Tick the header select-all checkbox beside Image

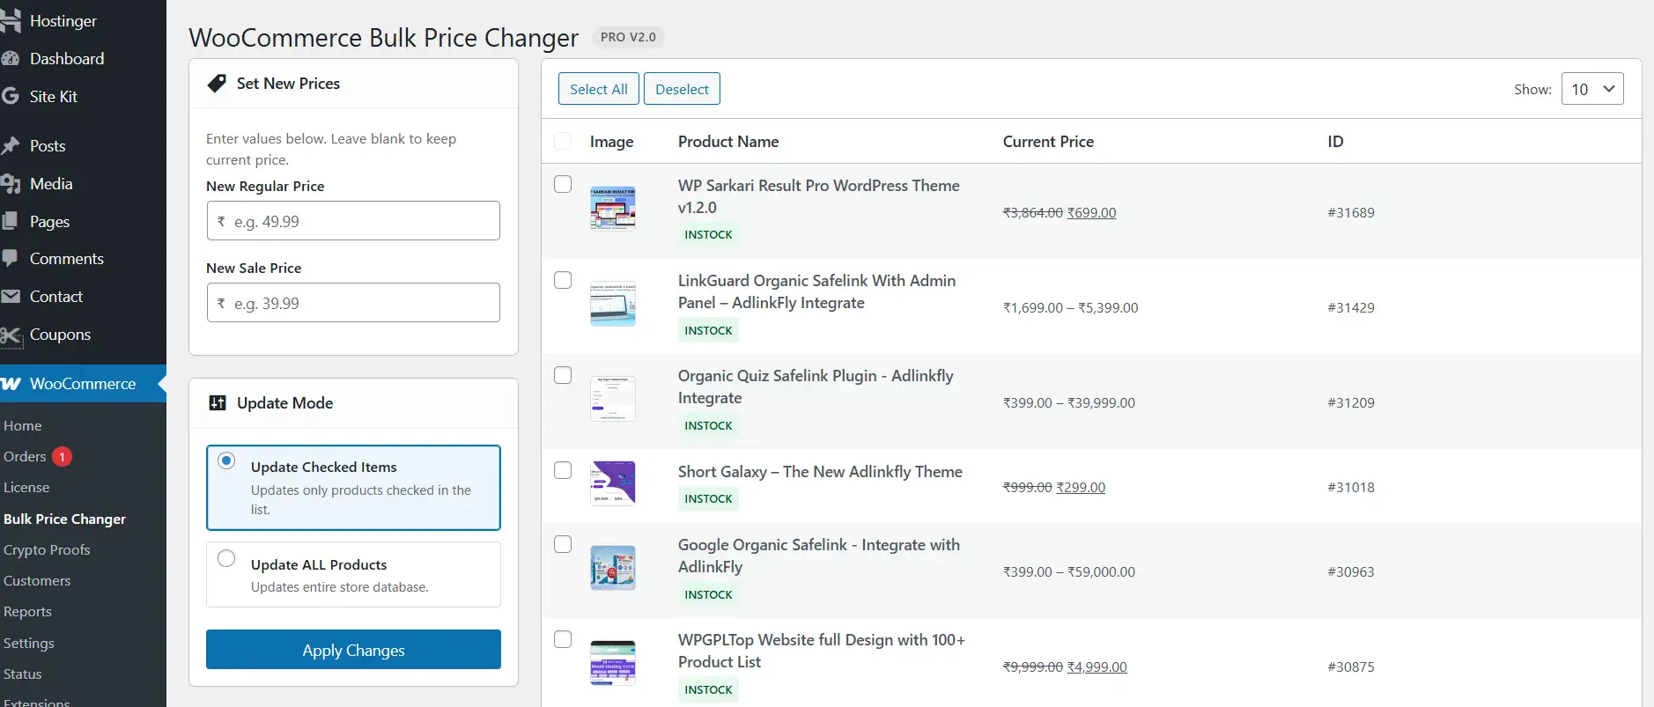click(x=563, y=141)
